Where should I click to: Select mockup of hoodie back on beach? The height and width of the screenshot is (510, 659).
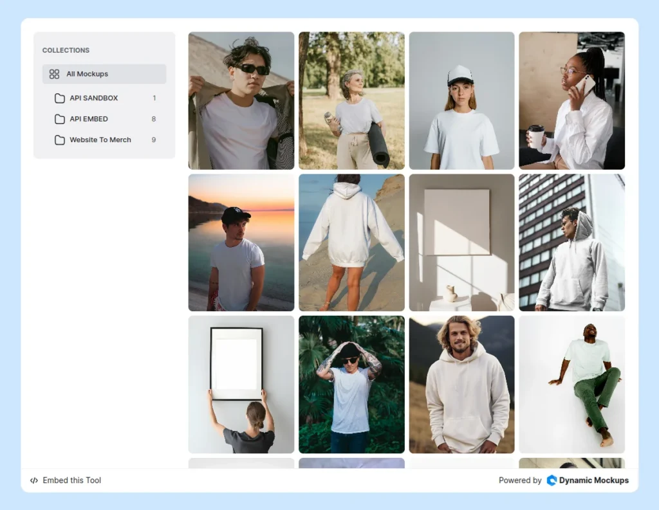pos(351,243)
